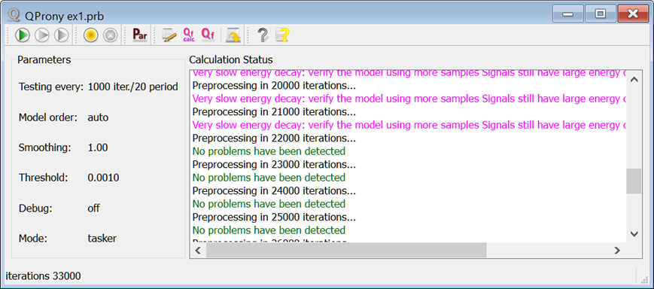Click horizontal scrollbar right arrow

coord(617,250)
